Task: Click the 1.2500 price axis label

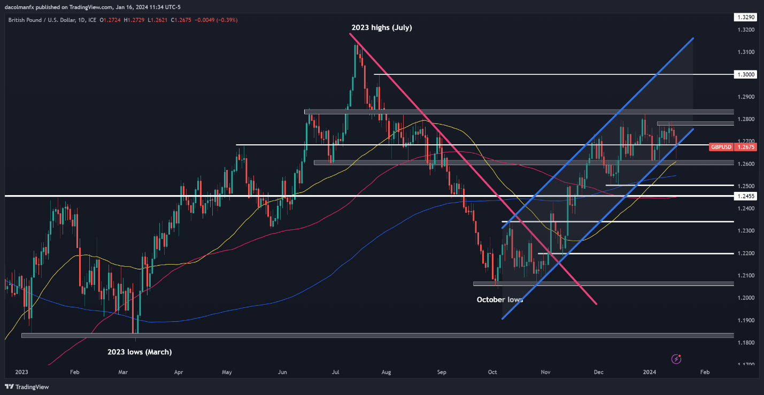Action: (745, 186)
